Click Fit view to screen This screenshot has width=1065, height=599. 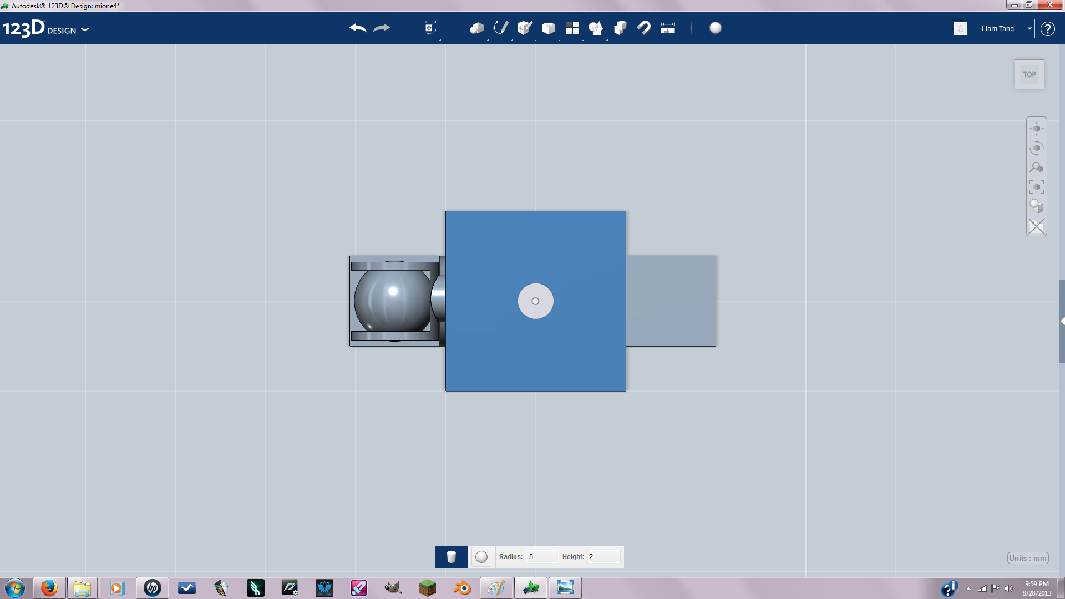[x=1037, y=187]
